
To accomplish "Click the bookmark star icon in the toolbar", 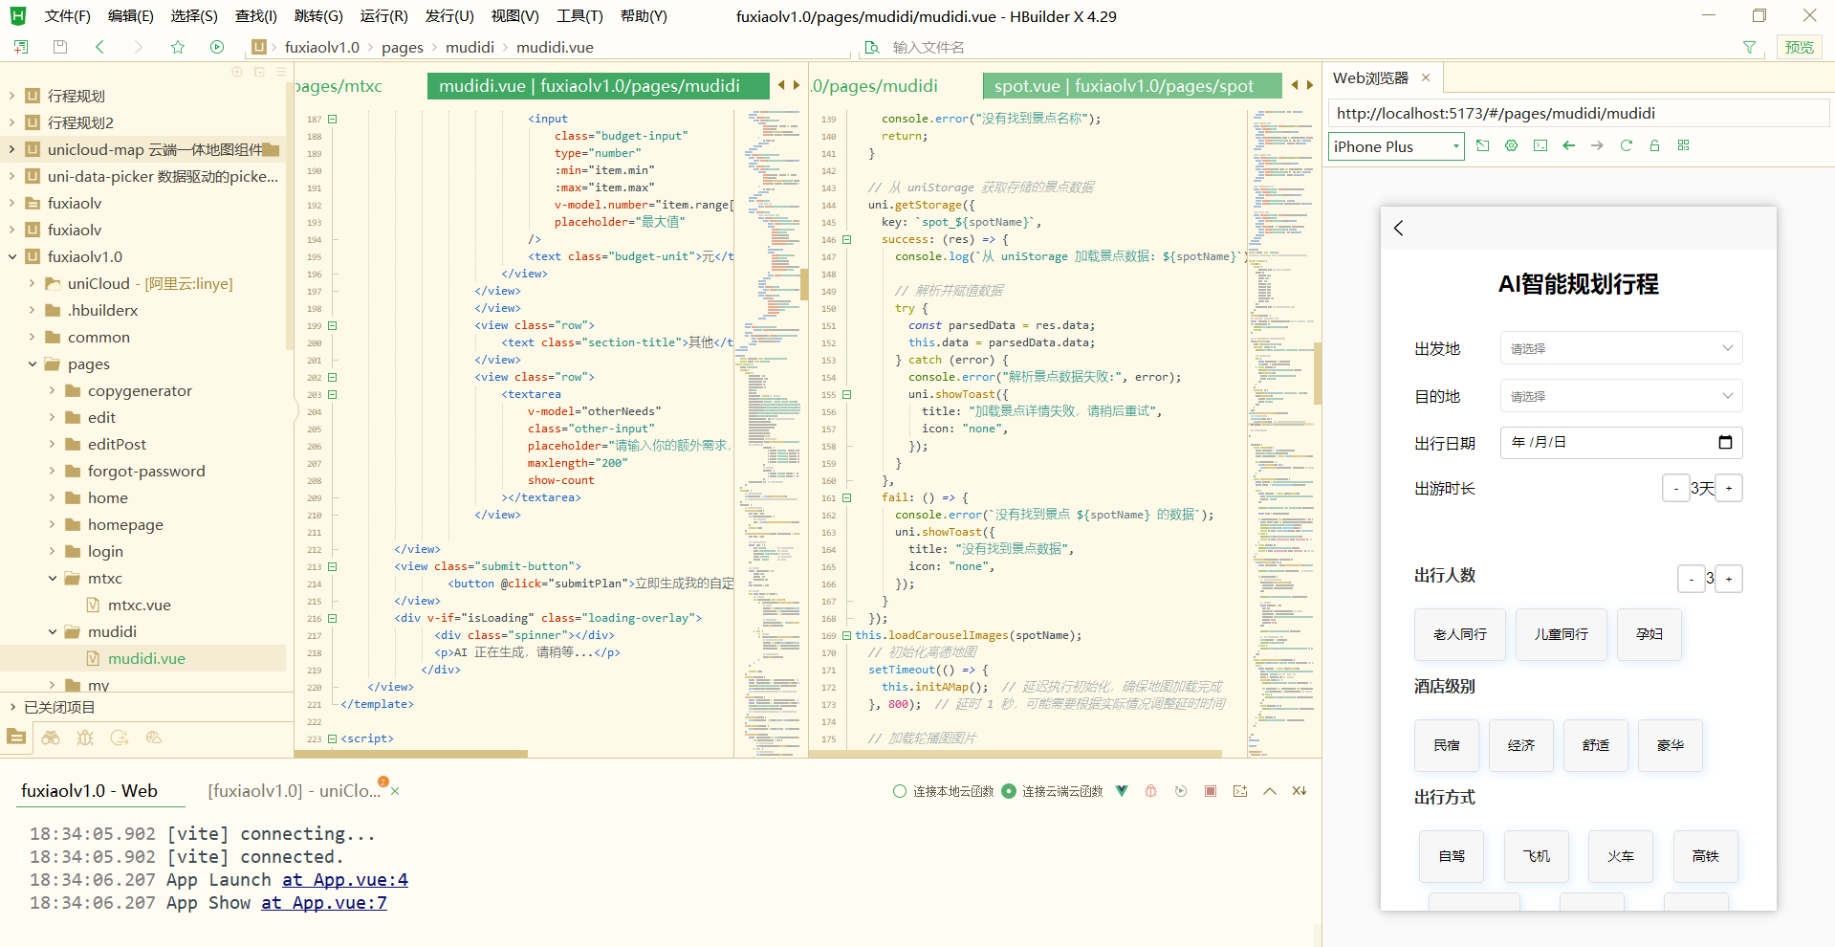I will (178, 47).
